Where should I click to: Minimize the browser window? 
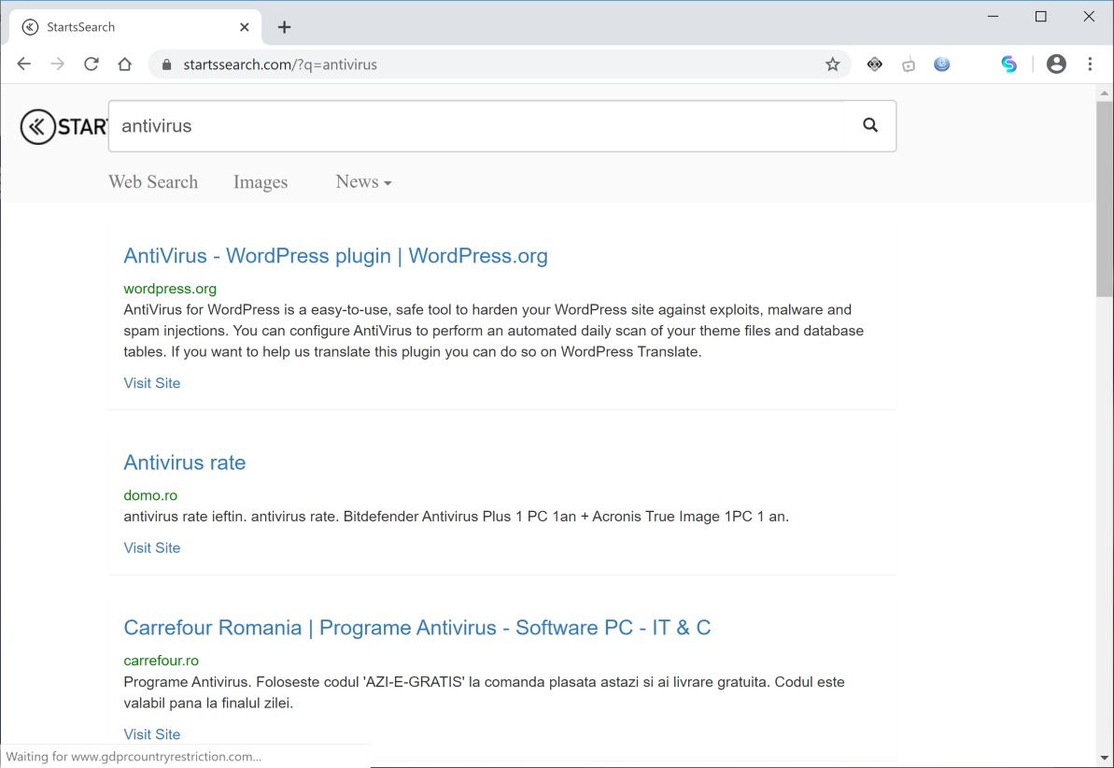click(994, 17)
